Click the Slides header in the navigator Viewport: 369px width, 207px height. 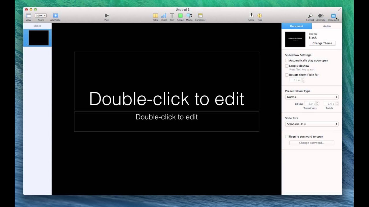(x=37, y=26)
